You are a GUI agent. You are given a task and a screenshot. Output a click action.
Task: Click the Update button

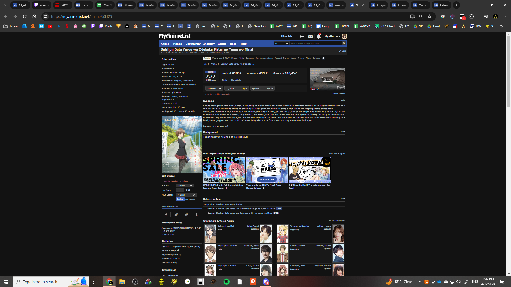click(180, 199)
